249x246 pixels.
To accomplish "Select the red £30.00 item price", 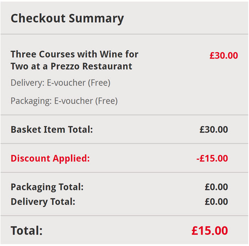I will point(224,56).
